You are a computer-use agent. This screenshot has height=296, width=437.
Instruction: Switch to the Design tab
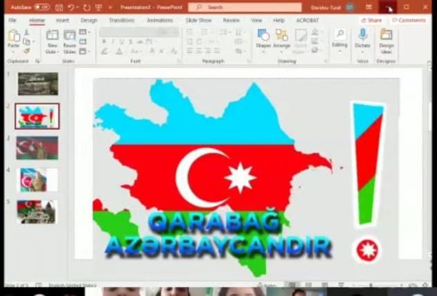point(89,20)
